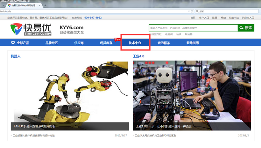Click the 2015/8/17 article date
The image size is (261, 148).
(x=121, y=136)
